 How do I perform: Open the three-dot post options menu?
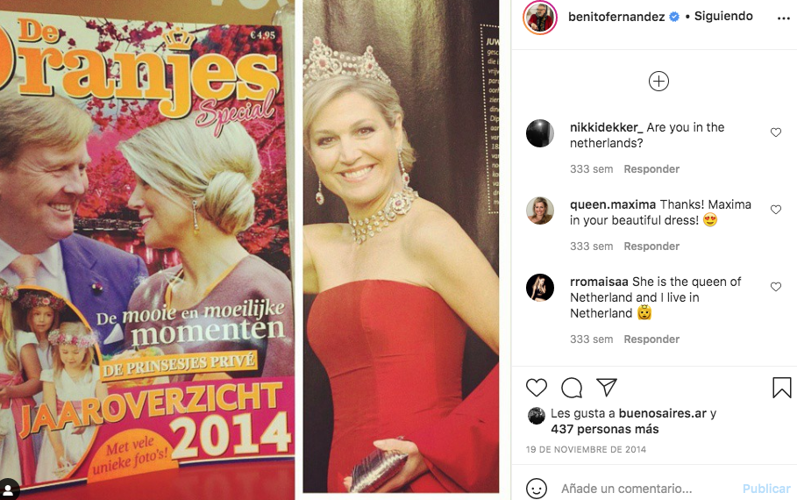(783, 18)
